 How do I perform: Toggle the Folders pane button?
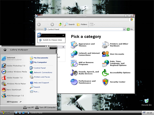point(82,25)
